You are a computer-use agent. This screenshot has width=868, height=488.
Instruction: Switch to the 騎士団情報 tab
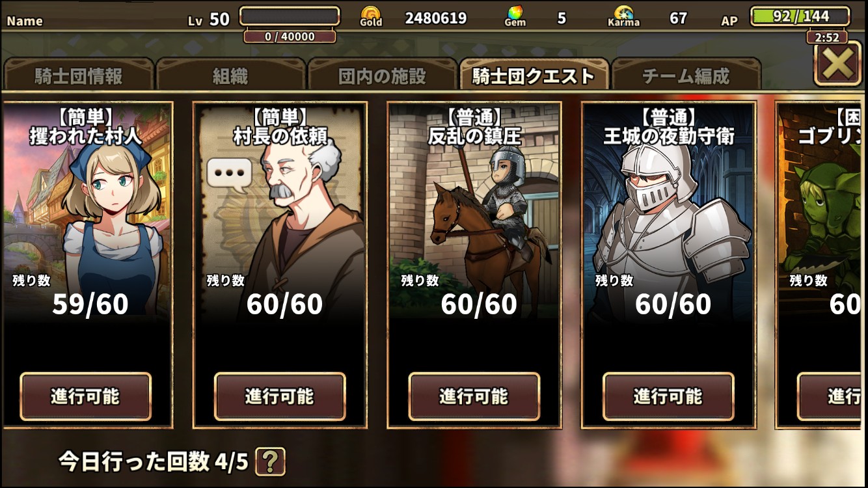(79, 75)
